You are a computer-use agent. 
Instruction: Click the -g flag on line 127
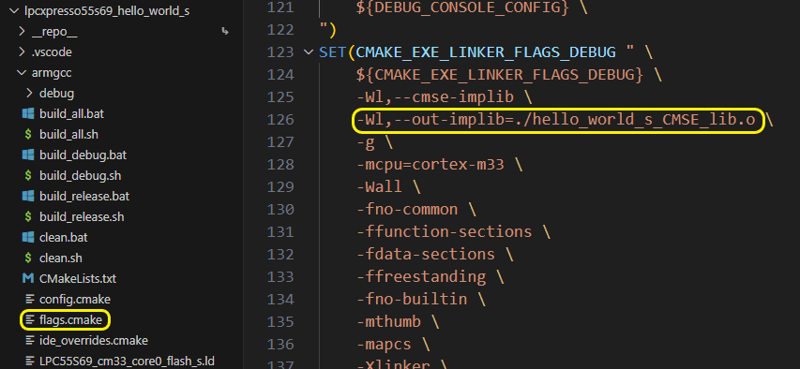(366, 142)
